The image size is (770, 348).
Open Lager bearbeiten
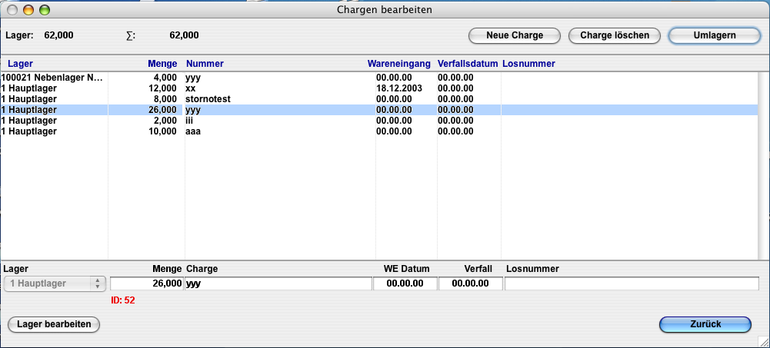54,324
